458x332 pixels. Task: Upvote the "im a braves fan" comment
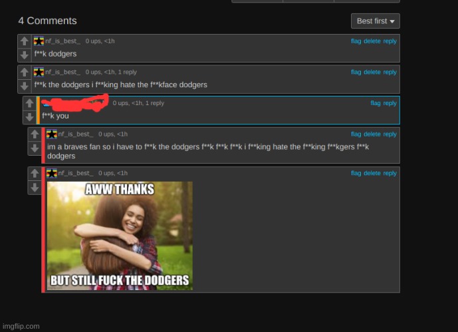[x=35, y=134]
